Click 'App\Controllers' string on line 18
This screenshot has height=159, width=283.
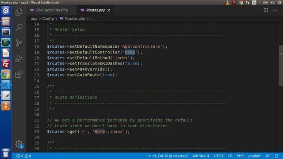tap(141, 46)
